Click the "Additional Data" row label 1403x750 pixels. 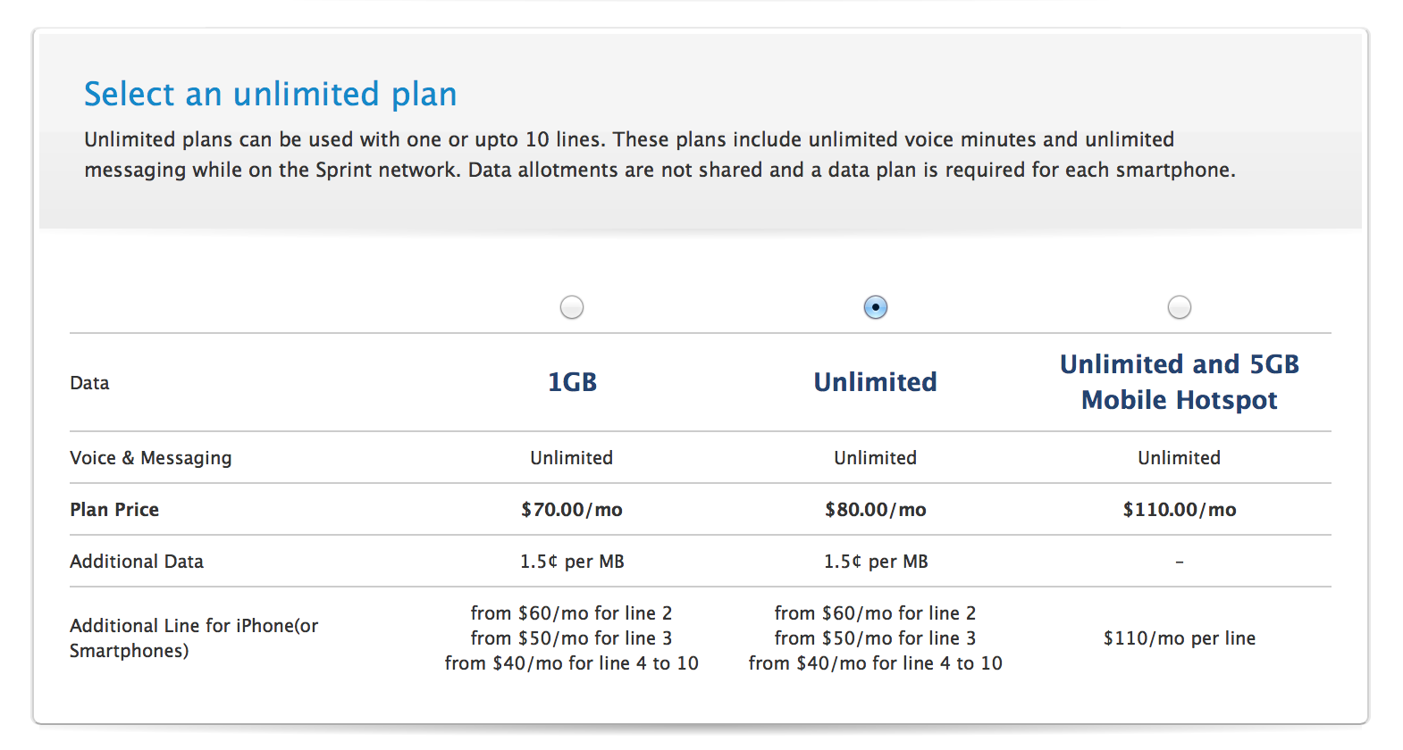tap(137, 562)
